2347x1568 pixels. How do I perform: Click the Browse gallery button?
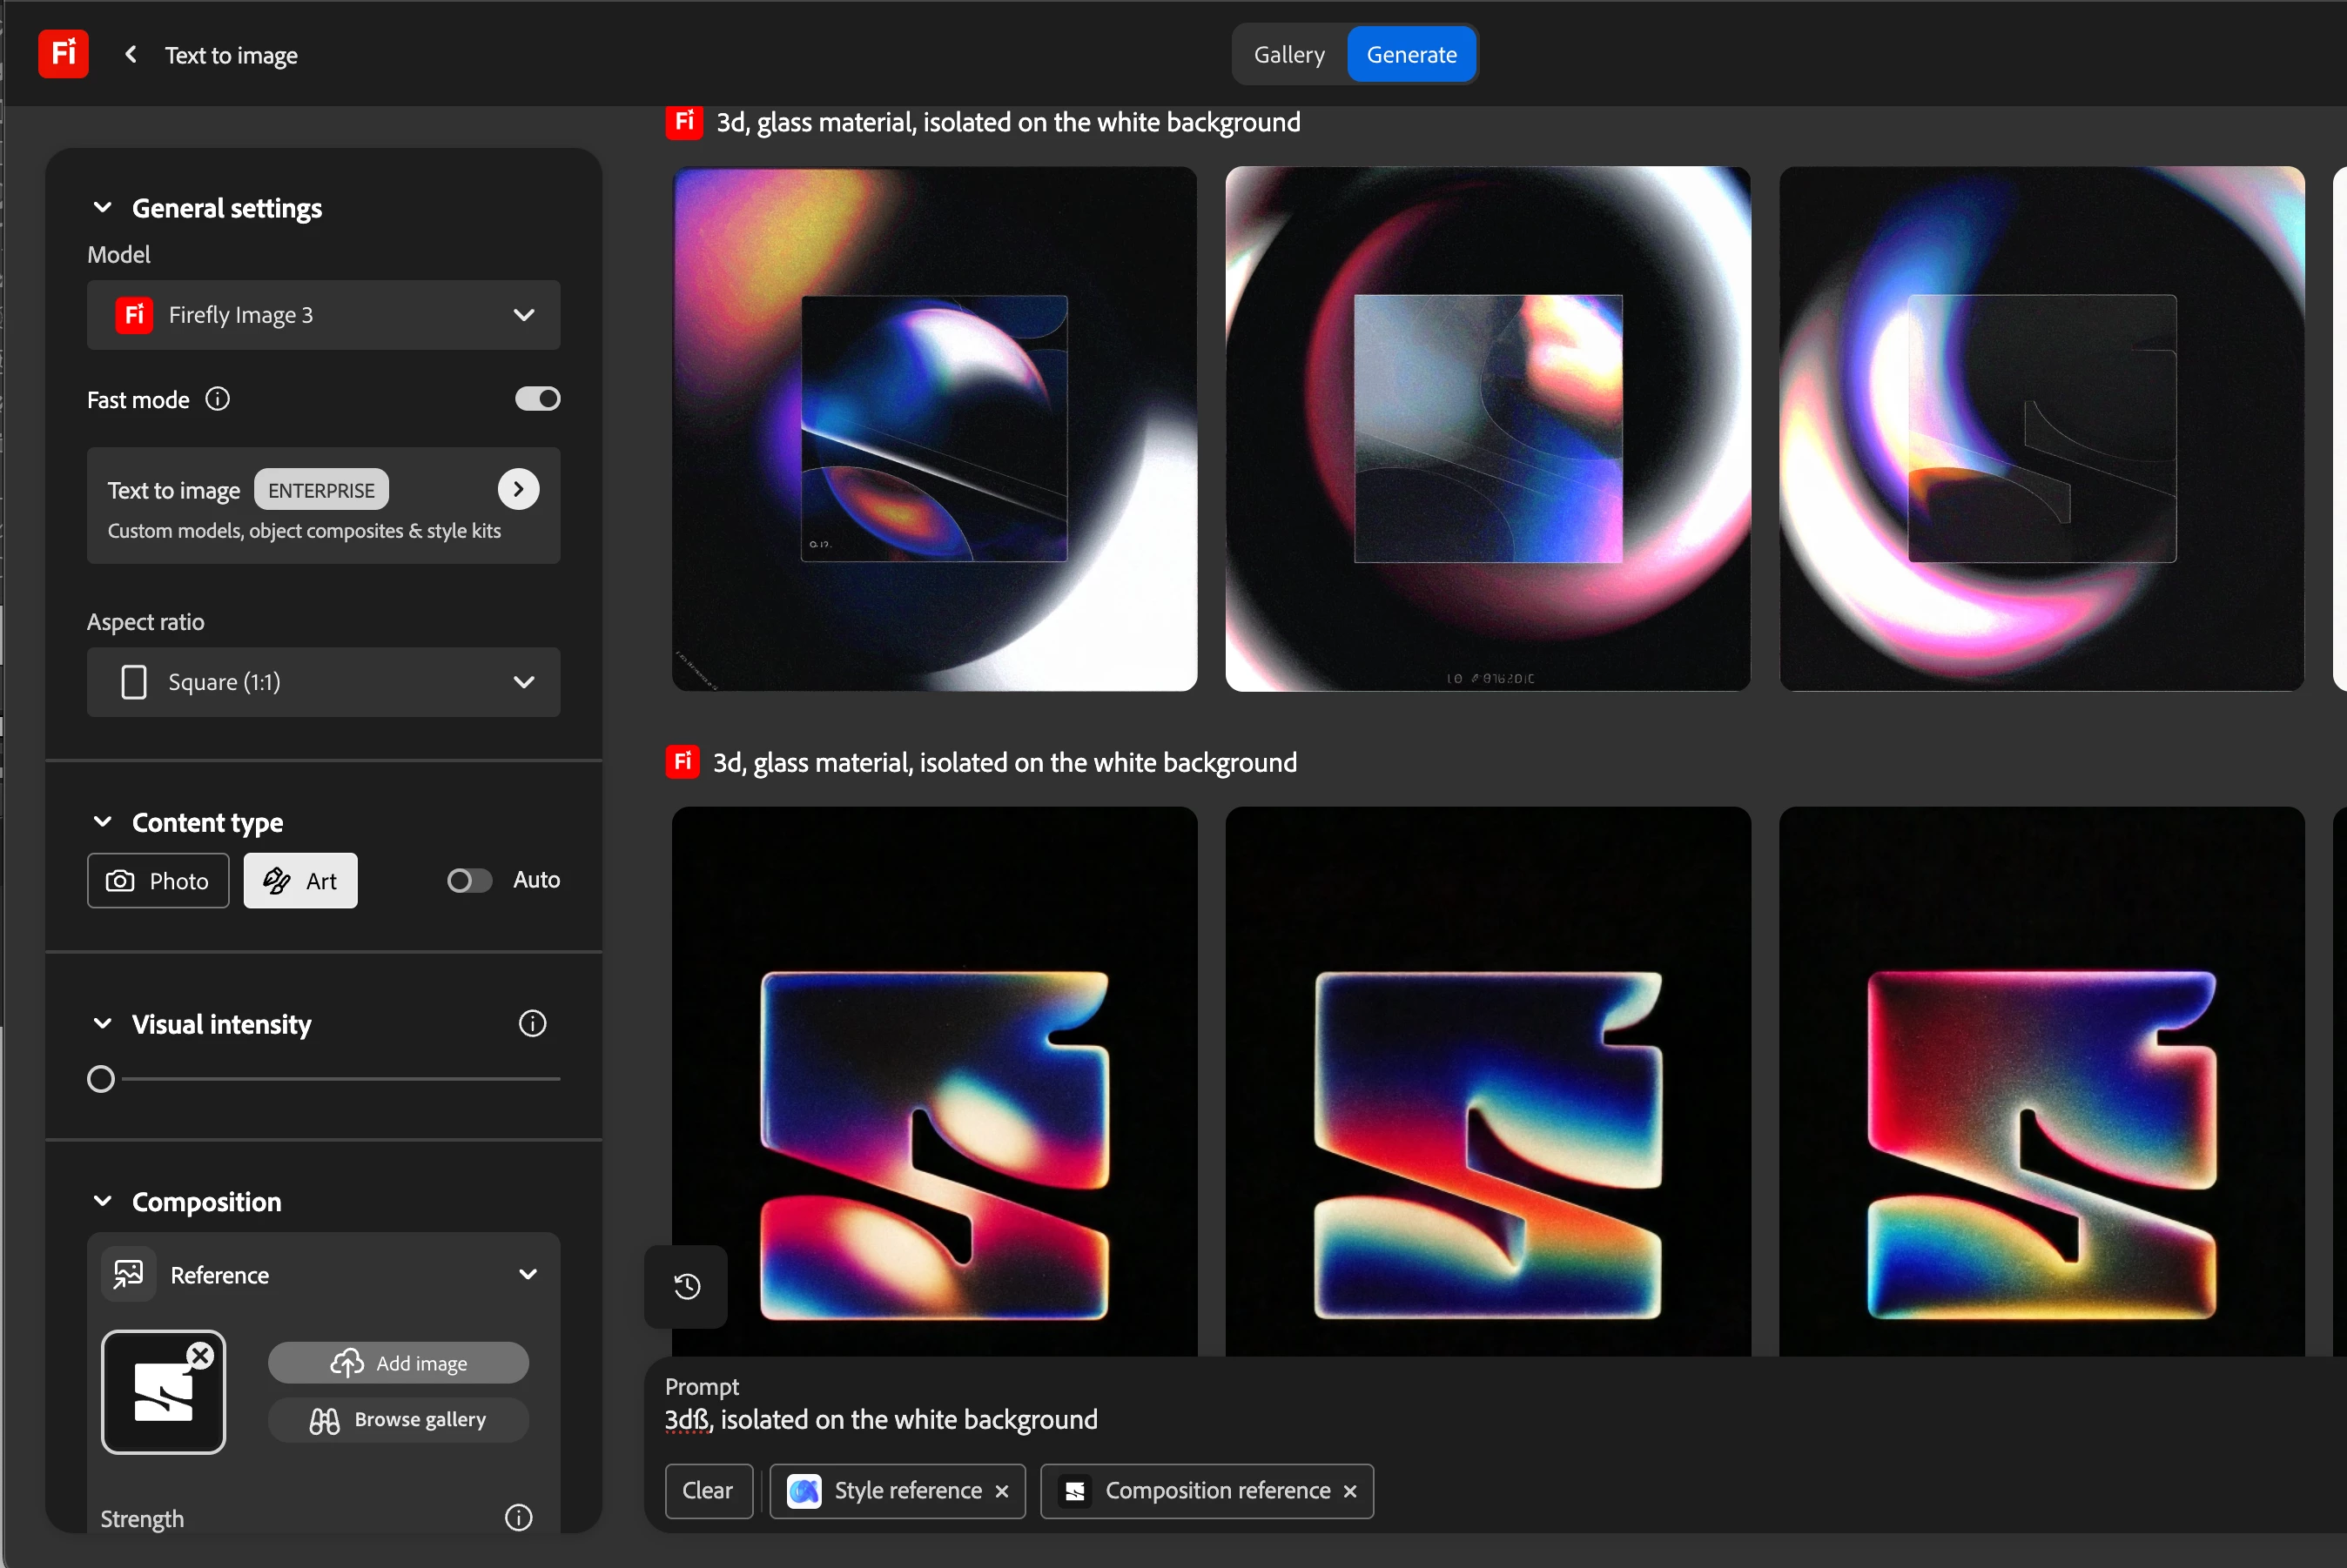point(398,1419)
